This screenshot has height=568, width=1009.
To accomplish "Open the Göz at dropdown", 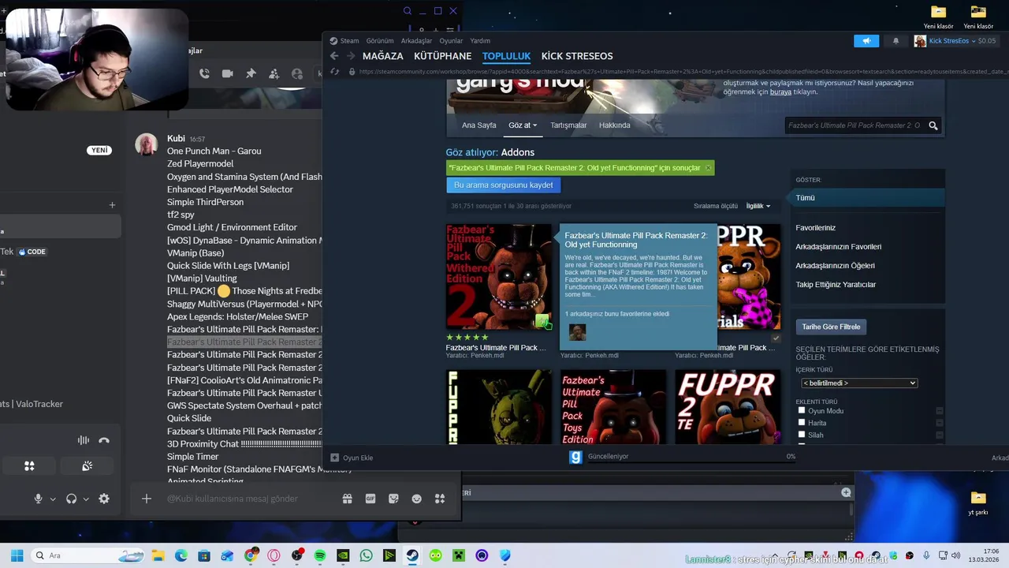I will 523,125.
